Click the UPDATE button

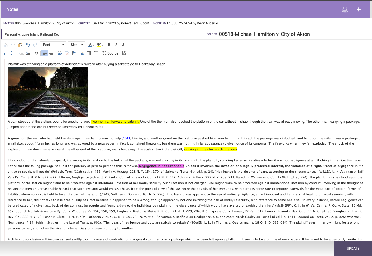click(x=353, y=249)
